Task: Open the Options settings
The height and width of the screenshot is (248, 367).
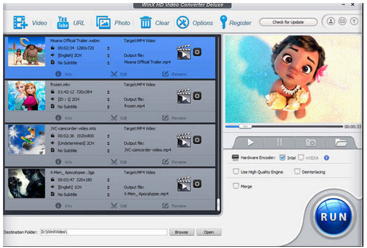Action: pos(195,23)
